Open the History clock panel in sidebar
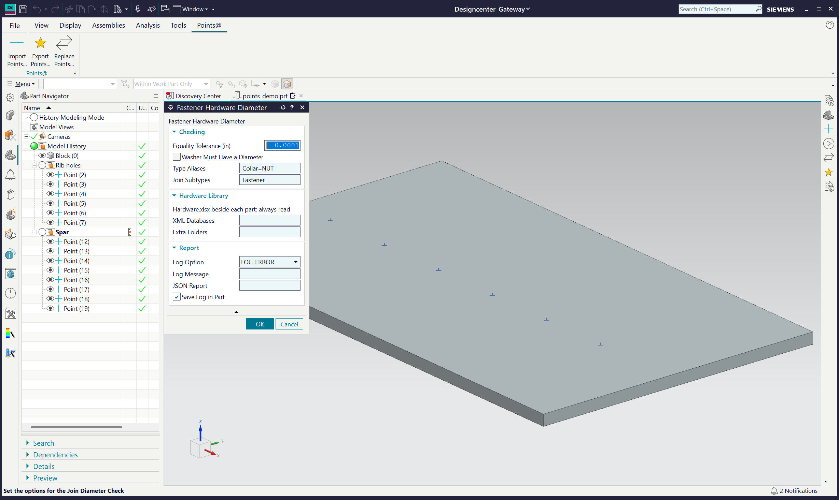Viewport: 839px width, 500px height. click(10, 293)
